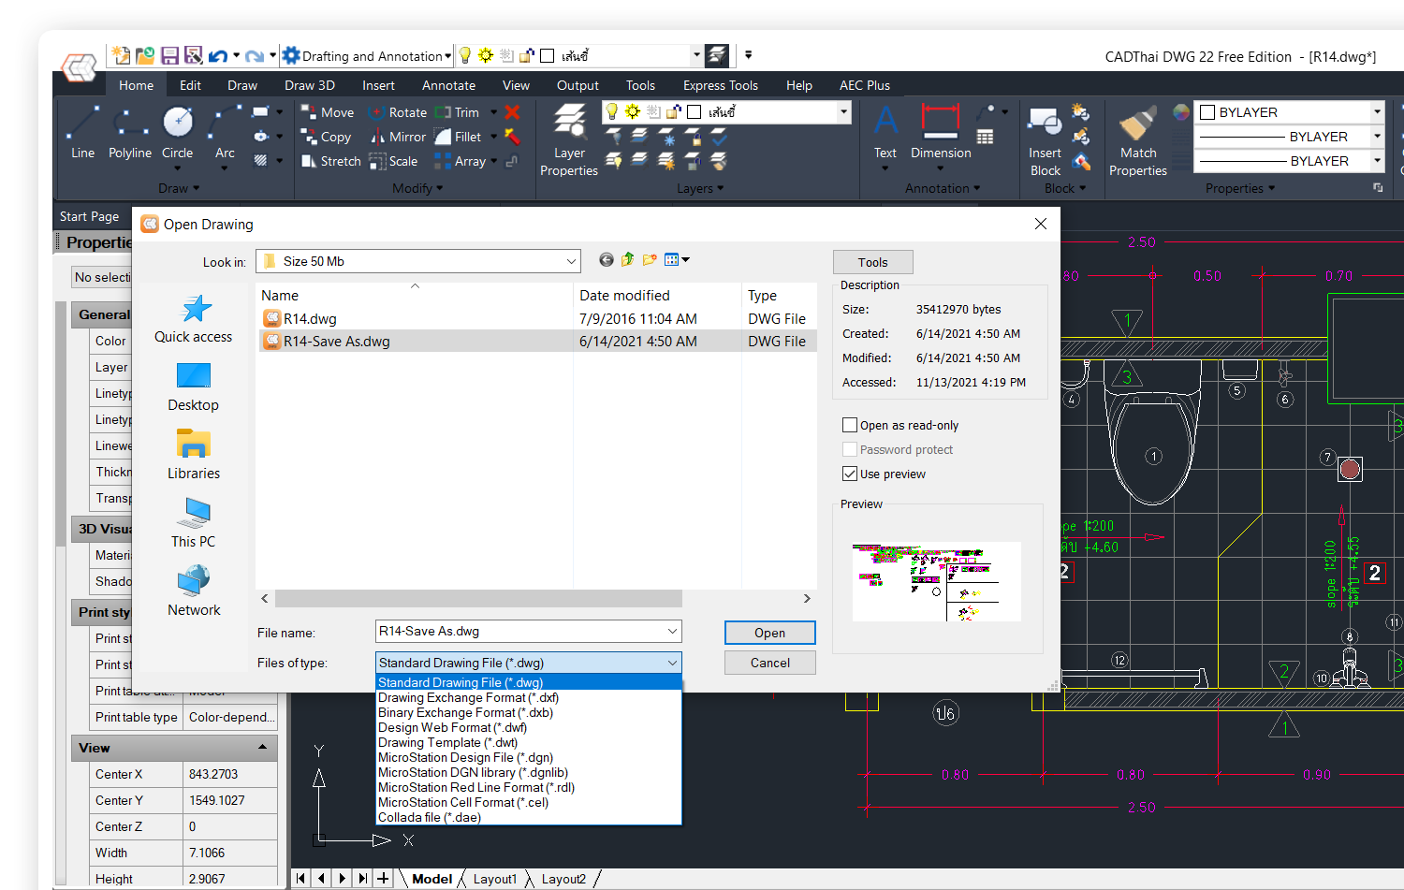Click the Open button
Viewport: 1404px width, 890px height.
769,633
